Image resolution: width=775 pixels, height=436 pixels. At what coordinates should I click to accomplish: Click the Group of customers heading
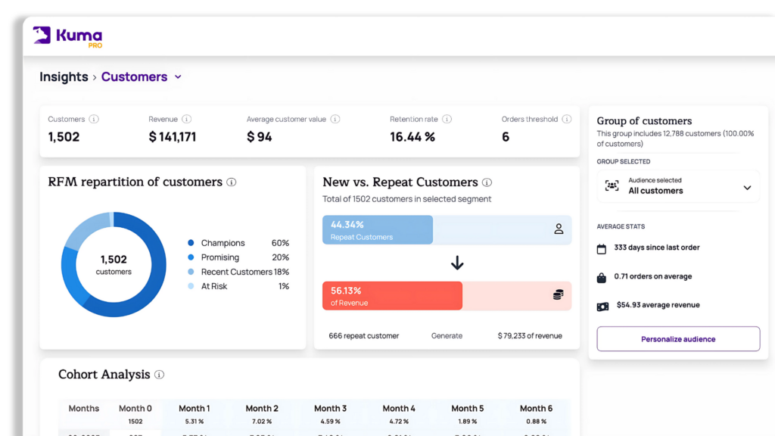pos(644,120)
